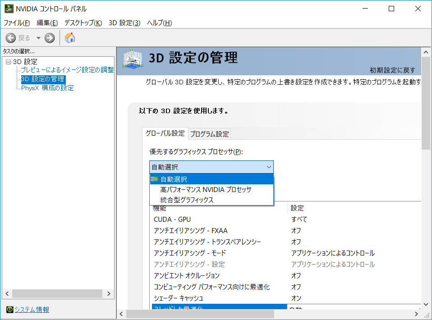
Task: Click 初期設定に戻す to restore defaults
Action: [392, 70]
